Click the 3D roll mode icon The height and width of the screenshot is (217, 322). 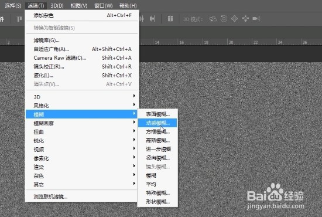[224, 19]
